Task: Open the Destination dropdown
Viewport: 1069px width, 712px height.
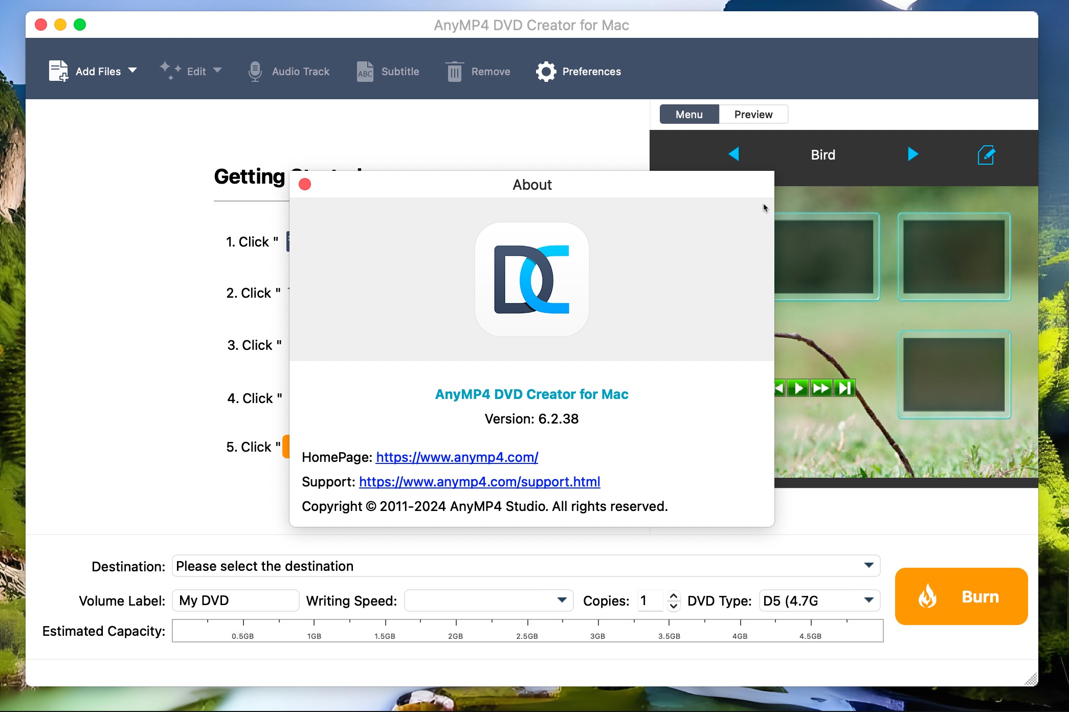Action: point(526,566)
